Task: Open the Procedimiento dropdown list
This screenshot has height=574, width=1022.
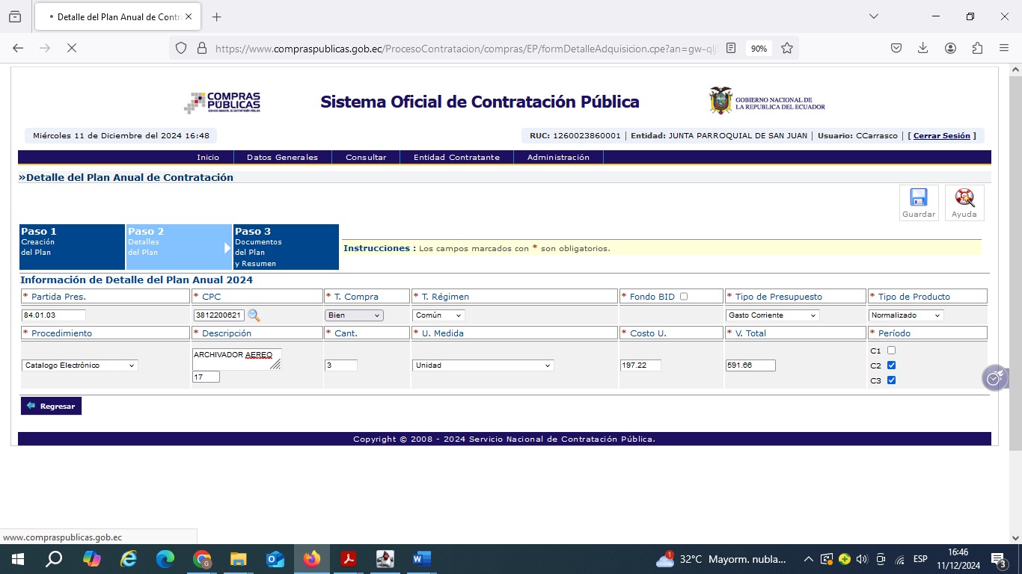Action: (79, 365)
